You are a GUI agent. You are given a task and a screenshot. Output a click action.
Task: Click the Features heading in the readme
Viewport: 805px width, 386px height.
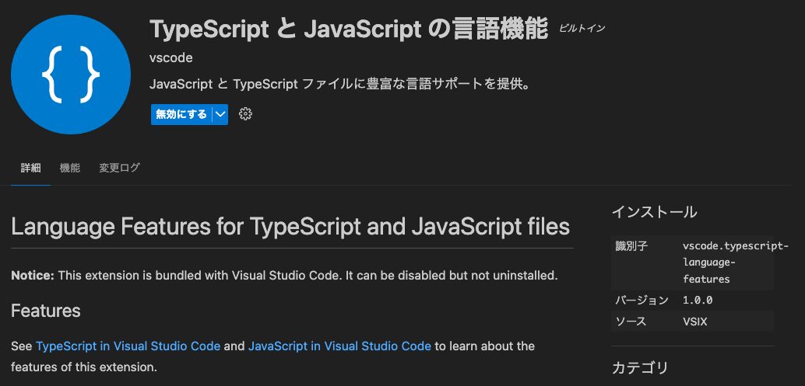click(46, 311)
